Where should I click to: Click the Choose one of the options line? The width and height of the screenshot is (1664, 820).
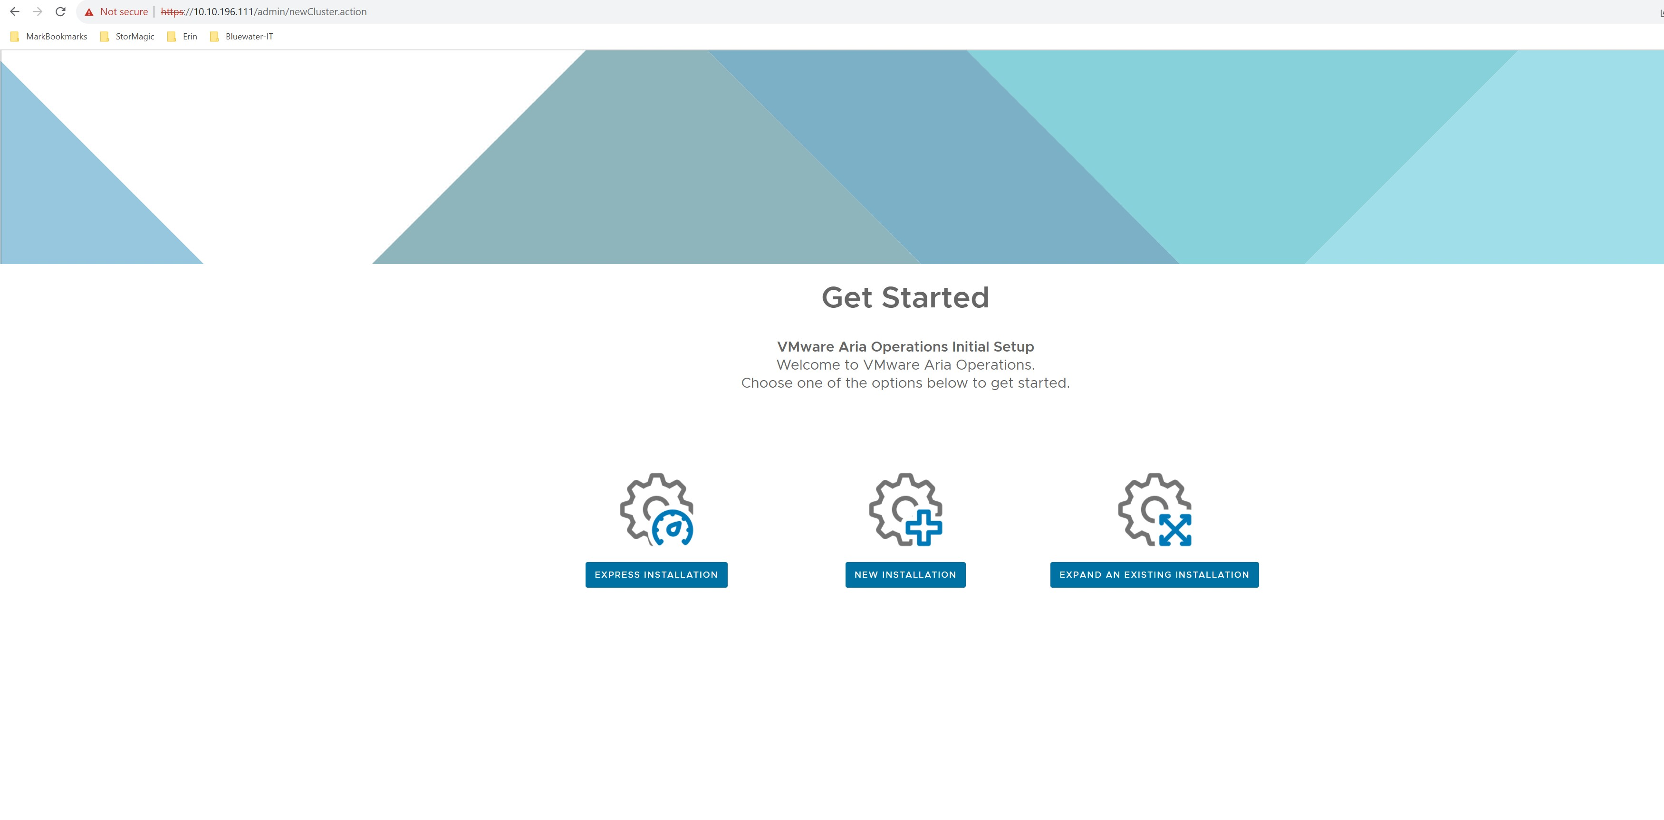tap(905, 383)
